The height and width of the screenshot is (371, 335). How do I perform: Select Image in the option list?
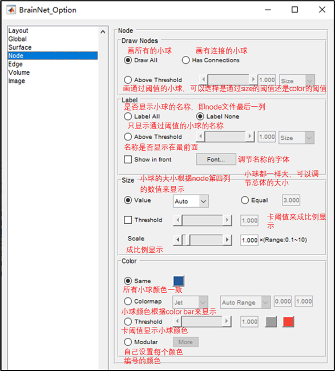pos(53,81)
